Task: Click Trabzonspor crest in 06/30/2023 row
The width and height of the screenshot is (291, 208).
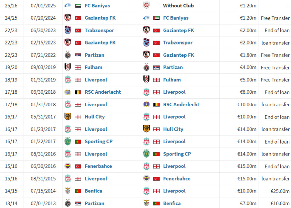Action: (x=68, y=30)
